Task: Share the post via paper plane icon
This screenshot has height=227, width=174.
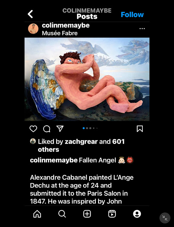Action: click(60, 128)
